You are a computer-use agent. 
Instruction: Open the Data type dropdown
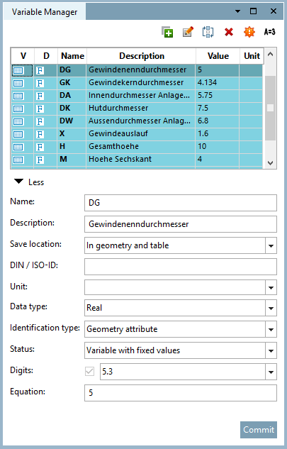pyautogui.click(x=271, y=308)
